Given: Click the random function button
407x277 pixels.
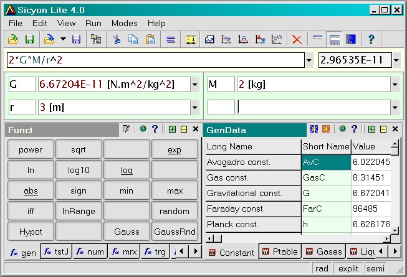Looking at the screenshot, I should [x=175, y=211].
